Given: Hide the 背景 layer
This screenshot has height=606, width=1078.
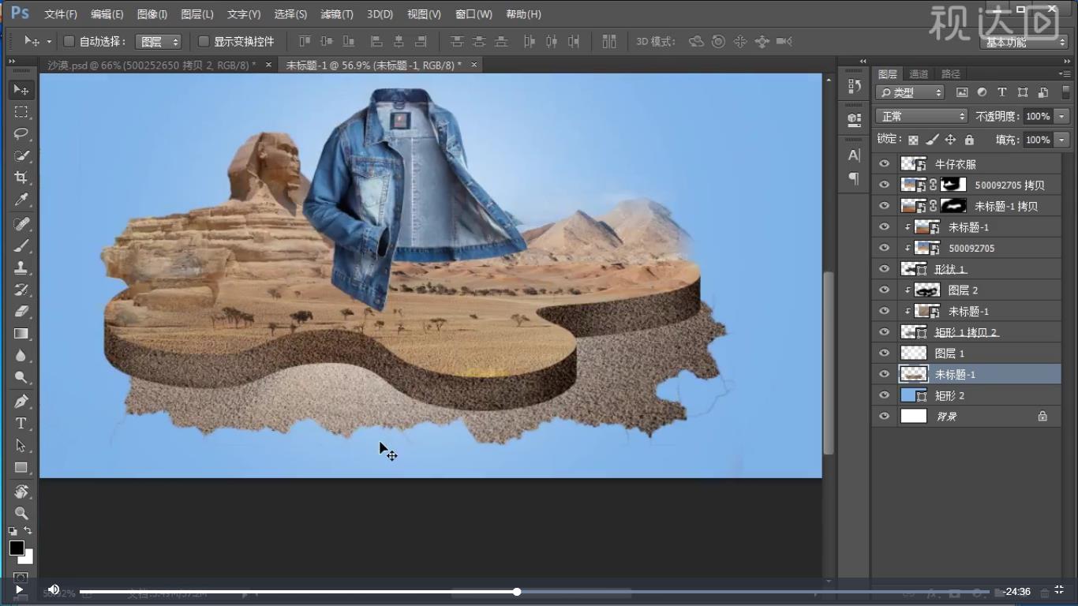Looking at the screenshot, I should click(x=884, y=417).
